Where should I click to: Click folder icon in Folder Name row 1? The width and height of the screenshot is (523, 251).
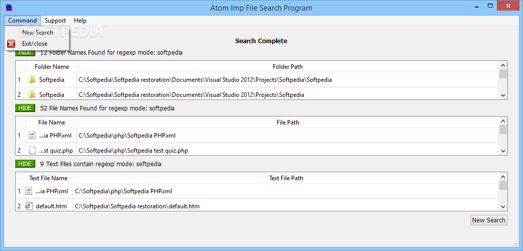click(32, 79)
